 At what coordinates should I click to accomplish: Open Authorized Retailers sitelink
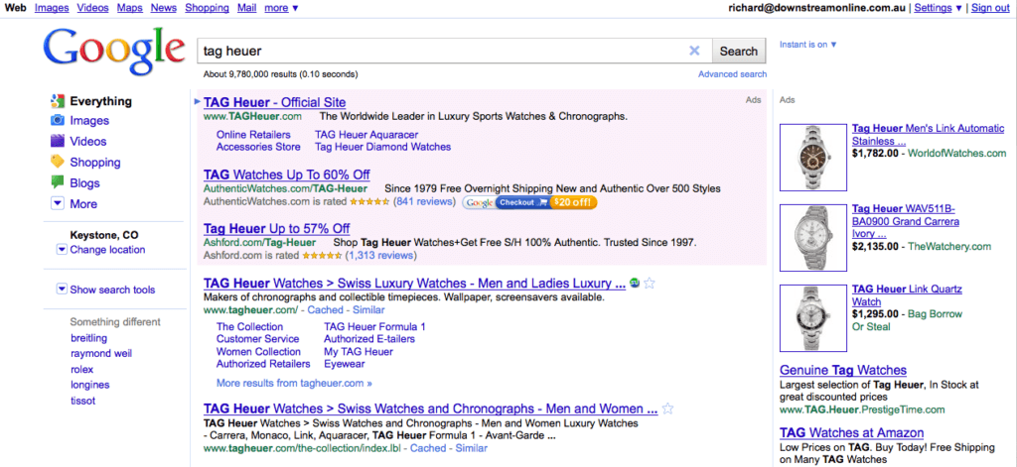pyautogui.click(x=263, y=364)
